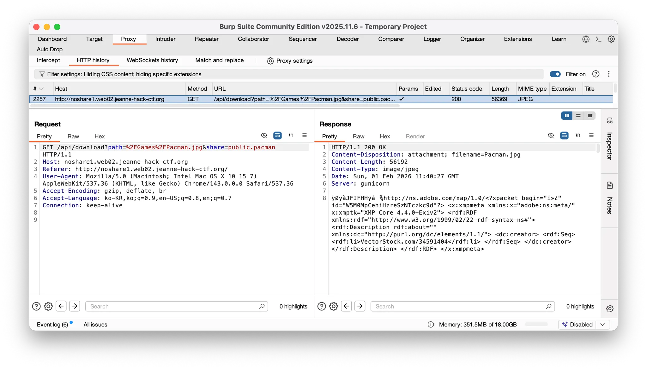
Task: Switch to the Repeater tab
Action: (207, 39)
